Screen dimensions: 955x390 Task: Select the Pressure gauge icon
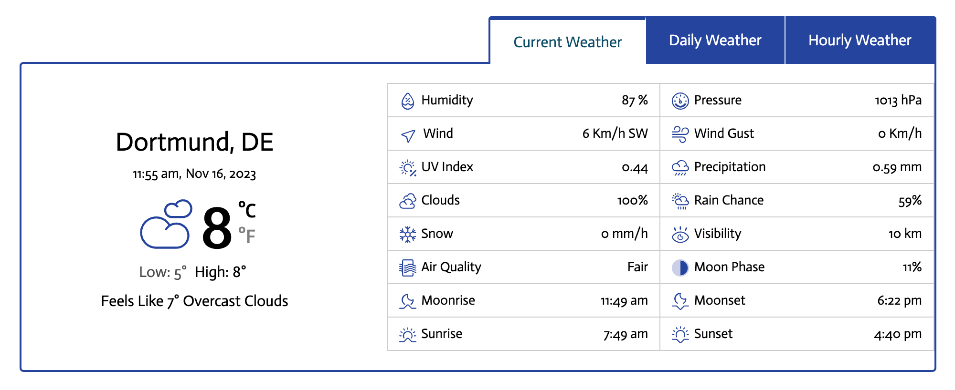[x=680, y=100]
